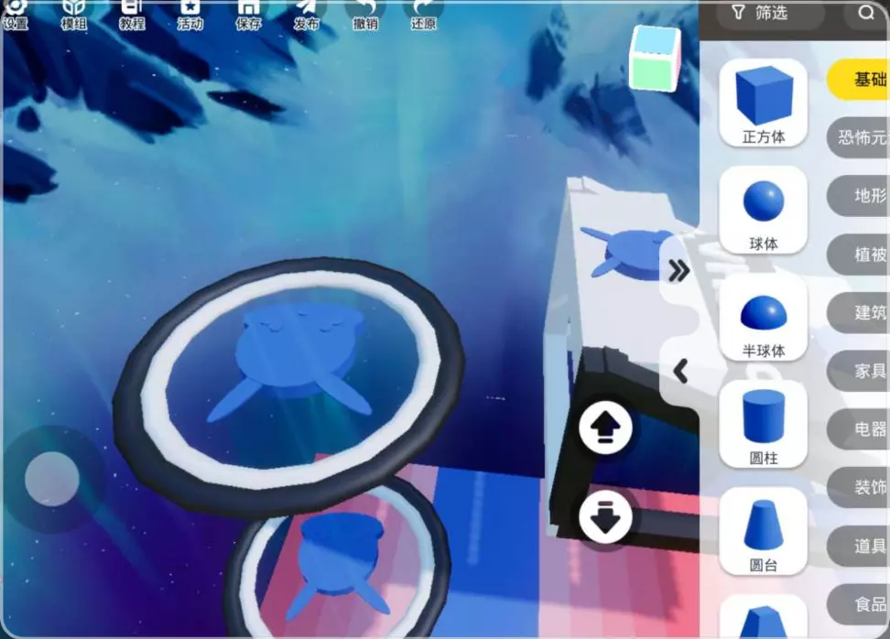This screenshot has height=639, width=890.
Task: Select the 正方体 cube shape
Action: click(763, 103)
